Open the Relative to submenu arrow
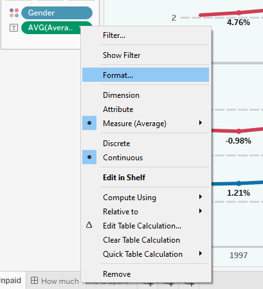This screenshot has width=263, height=289. pos(201,211)
